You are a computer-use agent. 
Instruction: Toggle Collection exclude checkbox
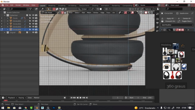[x=27, y=15]
